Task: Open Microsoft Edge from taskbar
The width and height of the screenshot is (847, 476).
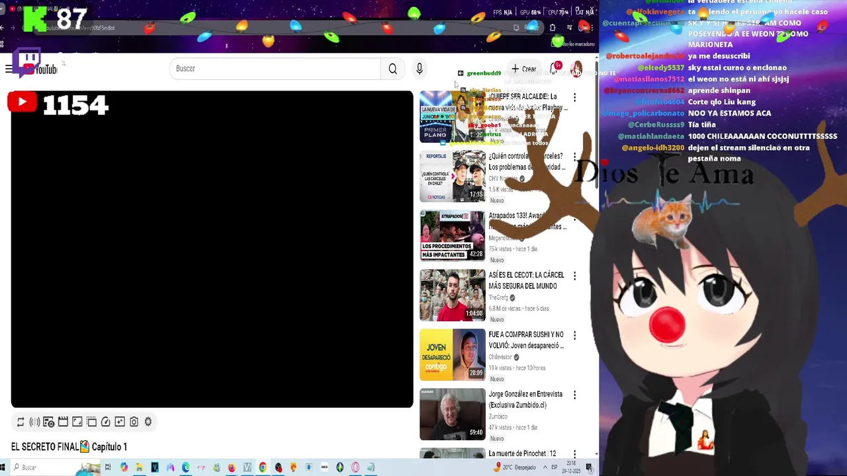Action: pos(185,467)
